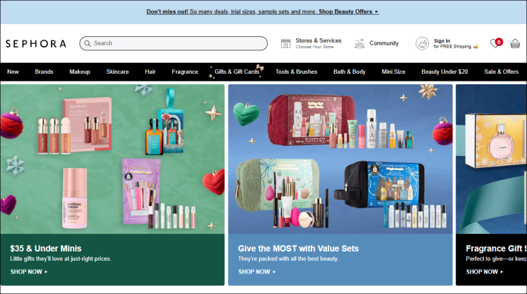
Task: Click the Sephora logo
Action: (36, 44)
